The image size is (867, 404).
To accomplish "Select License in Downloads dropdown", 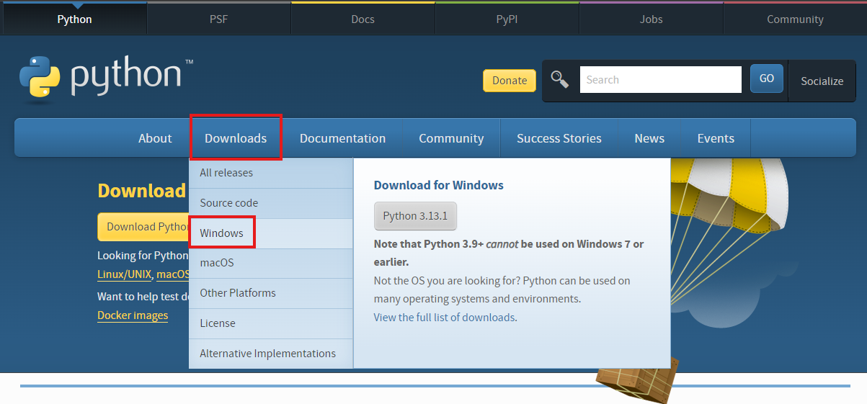I will tap(271, 323).
